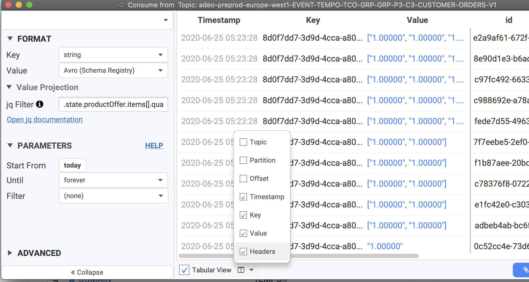
Task: Open the Value format dropdown Avro (Schema Registry)
Action: pyautogui.click(x=113, y=70)
